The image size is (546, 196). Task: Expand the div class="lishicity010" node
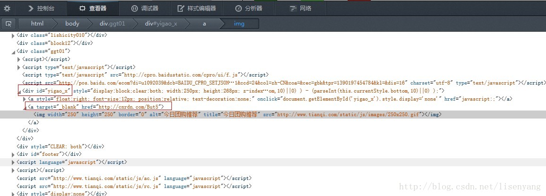point(13,35)
